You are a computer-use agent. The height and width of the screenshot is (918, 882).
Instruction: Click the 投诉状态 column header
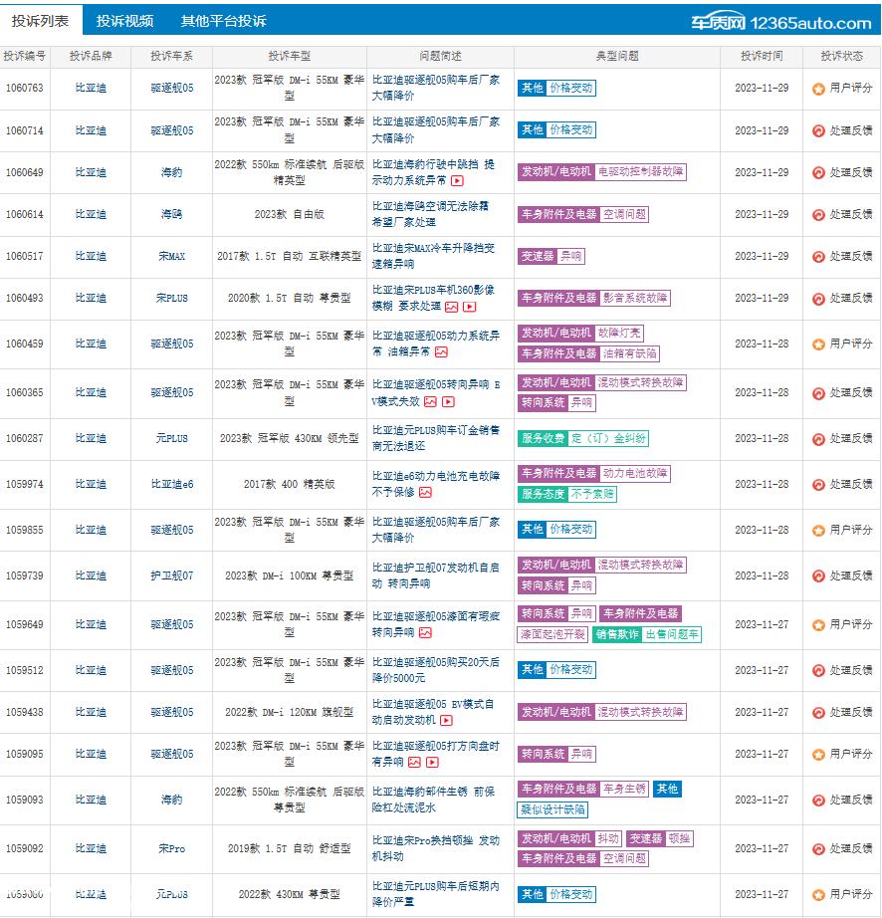(841, 56)
